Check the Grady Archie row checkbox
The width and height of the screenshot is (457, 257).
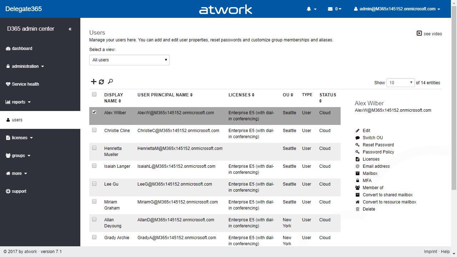pos(94,237)
